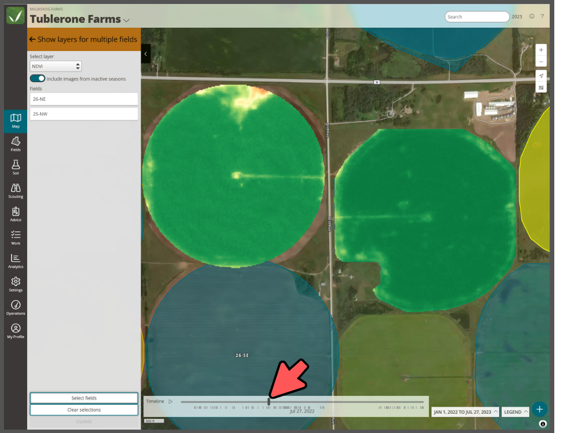Image resolution: width=578 pixels, height=433 pixels.
Task: Click the Clear selections button
Action: (x=84, y=409)
